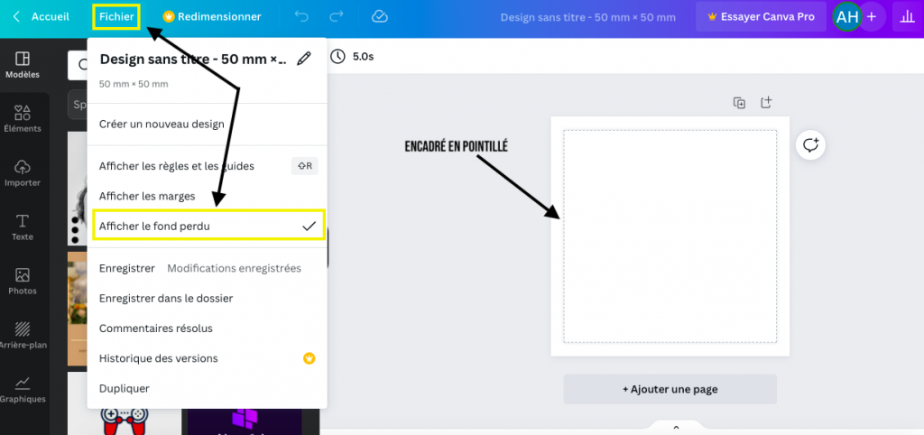The image size is (924, 435).
Task: Select Historique des versions
Action: pos(207,358)
